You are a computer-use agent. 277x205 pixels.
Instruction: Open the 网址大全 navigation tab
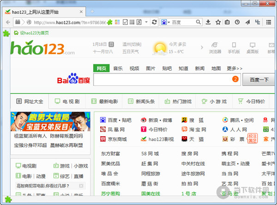[30, 102]
